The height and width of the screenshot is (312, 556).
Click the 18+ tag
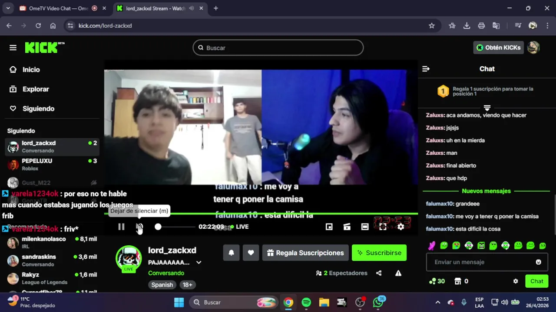pos(187,285)
